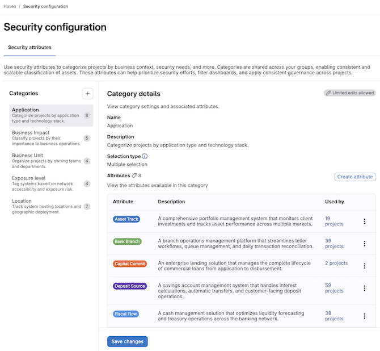
Task: Click the orange Capital Commit attribute badge
Action: coord(130,264)
